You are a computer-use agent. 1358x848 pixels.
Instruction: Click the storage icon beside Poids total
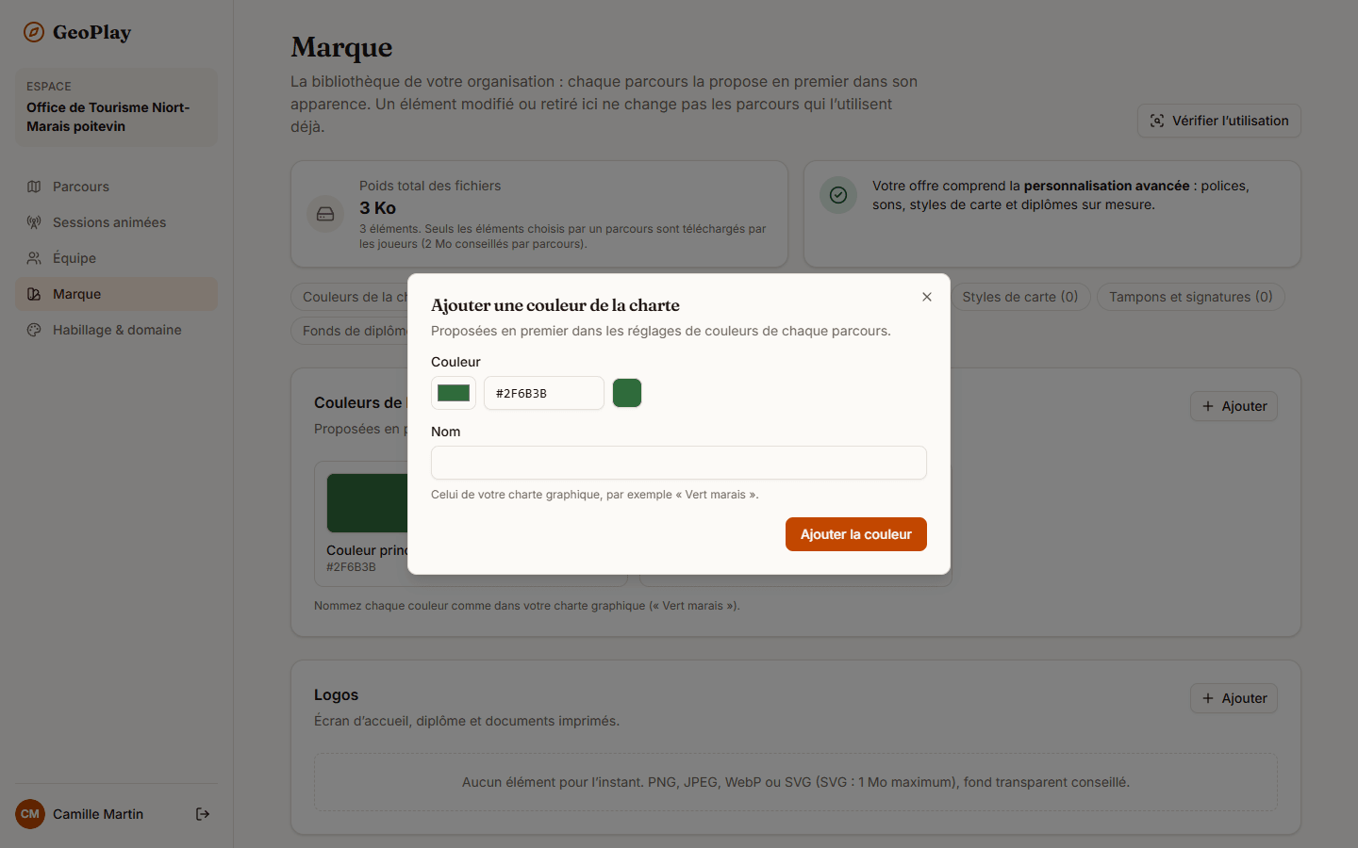pos(325,214)
